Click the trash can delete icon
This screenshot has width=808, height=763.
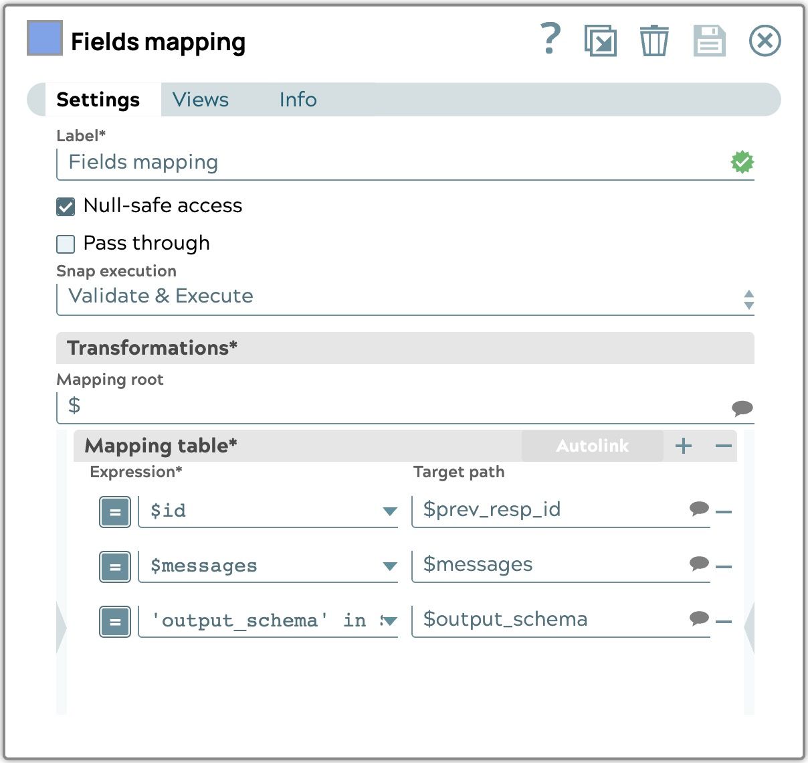pos(653,41)
